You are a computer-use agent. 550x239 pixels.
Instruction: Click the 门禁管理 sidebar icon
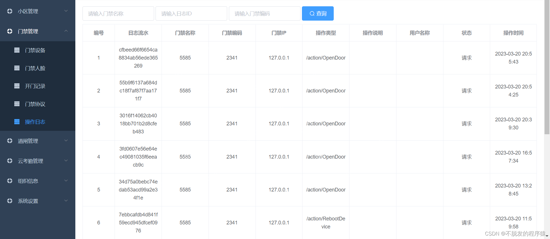click(10, 31)
